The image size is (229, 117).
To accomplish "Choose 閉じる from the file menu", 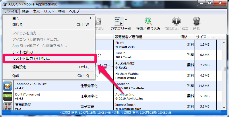I will (49, 24).
